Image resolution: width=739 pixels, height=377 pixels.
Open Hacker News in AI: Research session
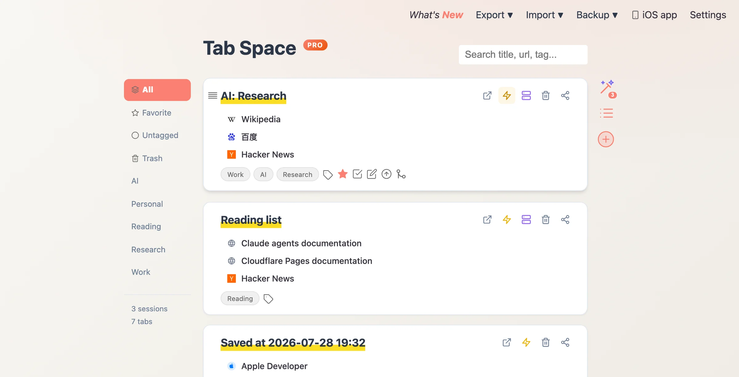point(267,154)
